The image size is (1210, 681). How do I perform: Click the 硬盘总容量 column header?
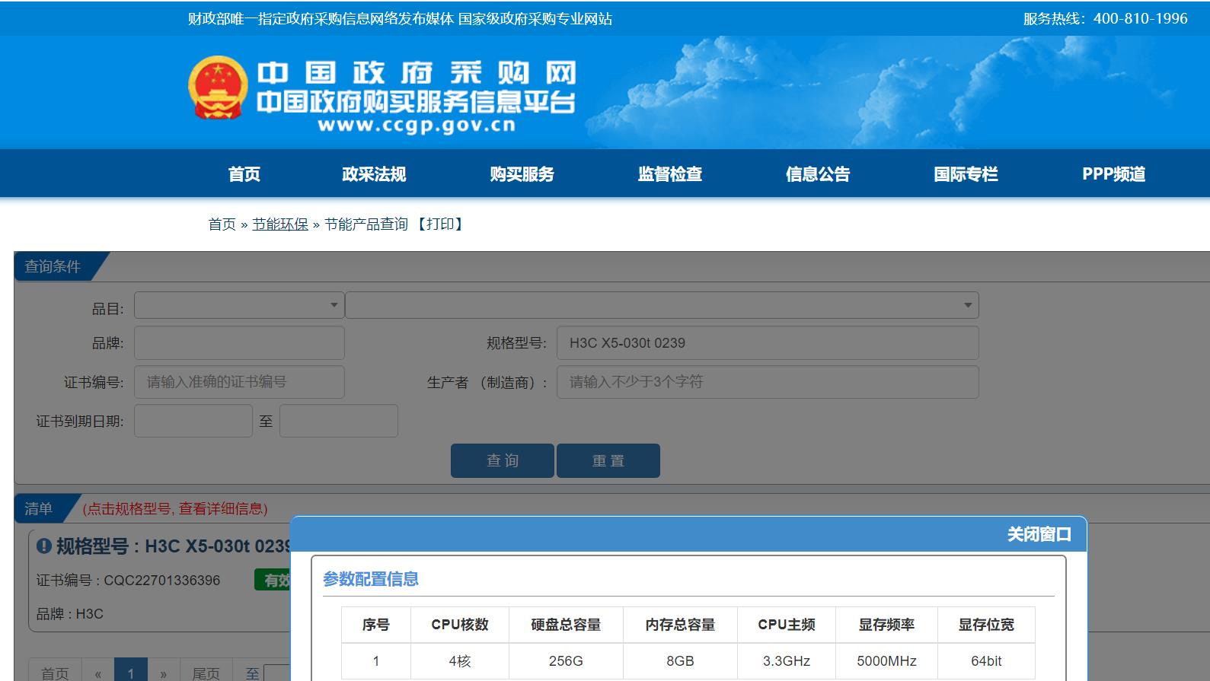click(566, 625)
